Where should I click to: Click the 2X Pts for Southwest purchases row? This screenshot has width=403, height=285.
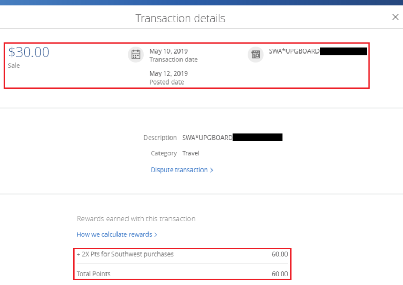click(182, 254)
